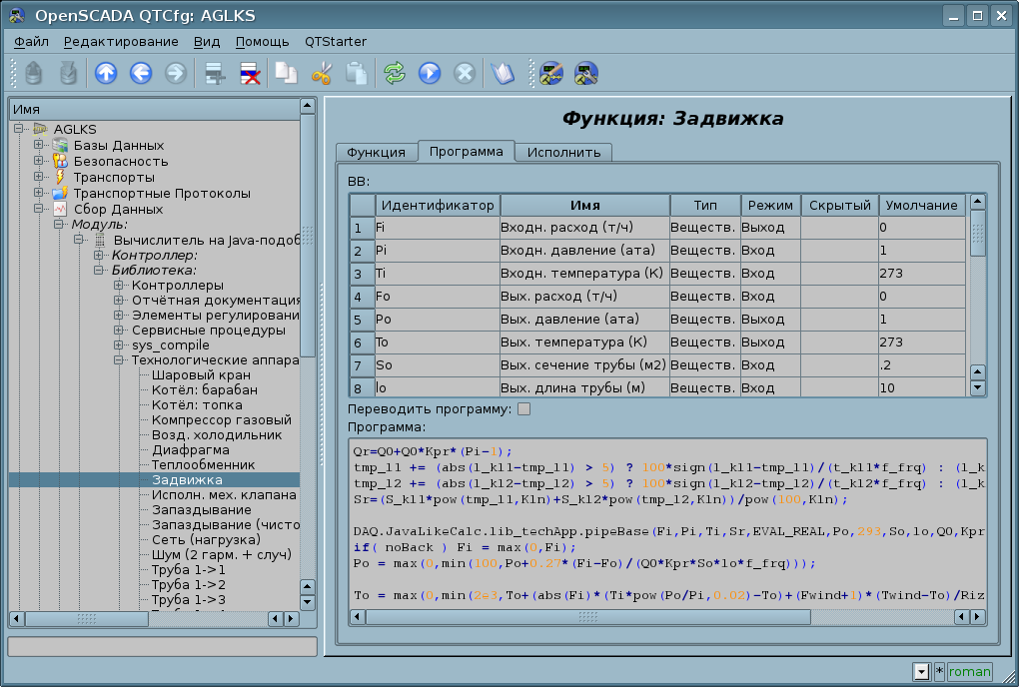This screenshot has height=687, width=1019.
Task: Refresh the page with green arrows icon
Action: click(395, 73)
